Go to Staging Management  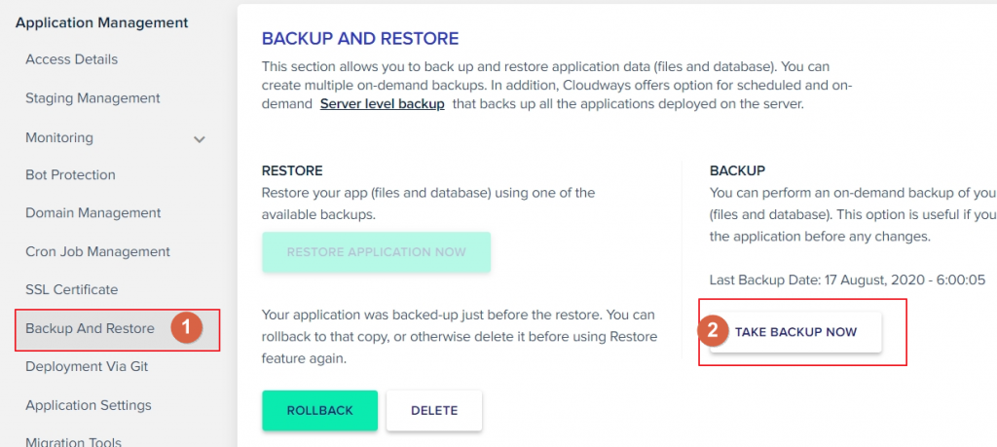pos(92,98)
